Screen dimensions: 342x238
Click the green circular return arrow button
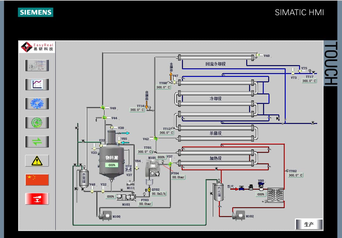pyautogui.click(x=37, y=123)
